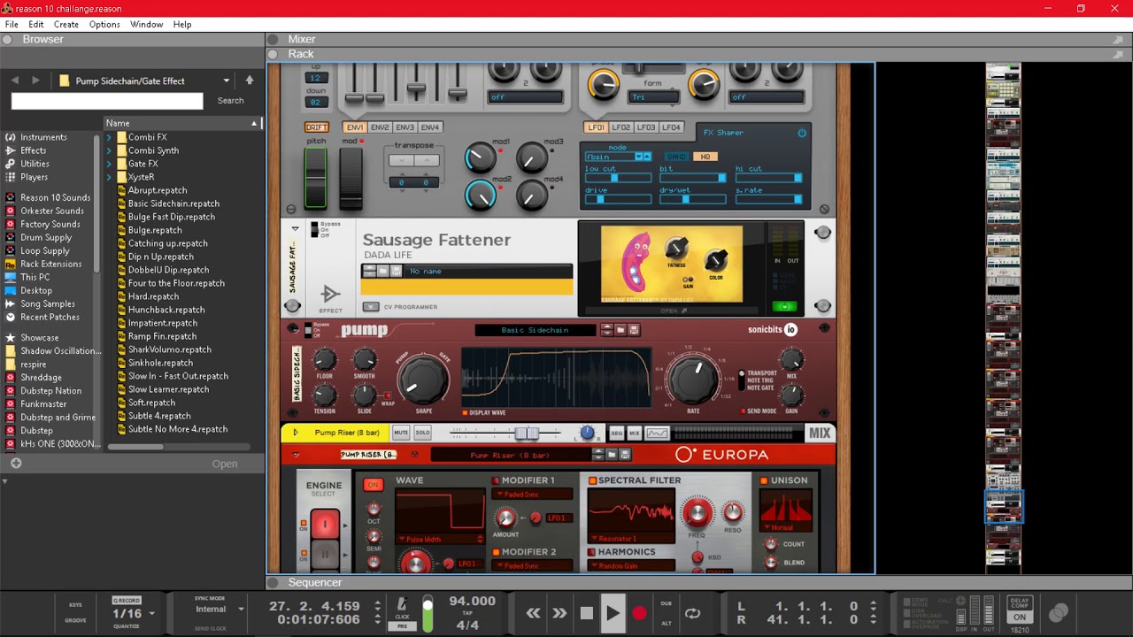Maximize the Rack panel icon
This screenshot has height=637, width=1133.
pos(1118,54)
